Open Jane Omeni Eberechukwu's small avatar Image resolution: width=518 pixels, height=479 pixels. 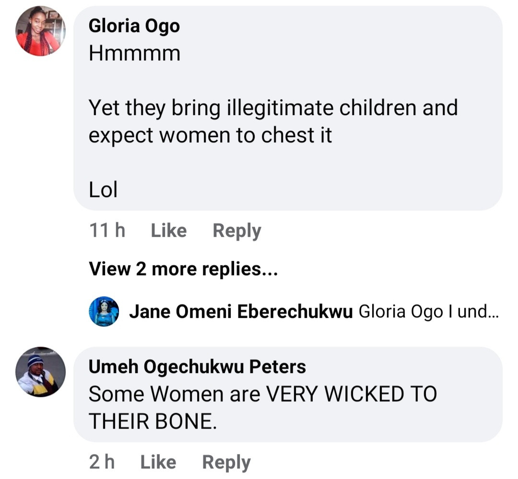pos(104,311)
